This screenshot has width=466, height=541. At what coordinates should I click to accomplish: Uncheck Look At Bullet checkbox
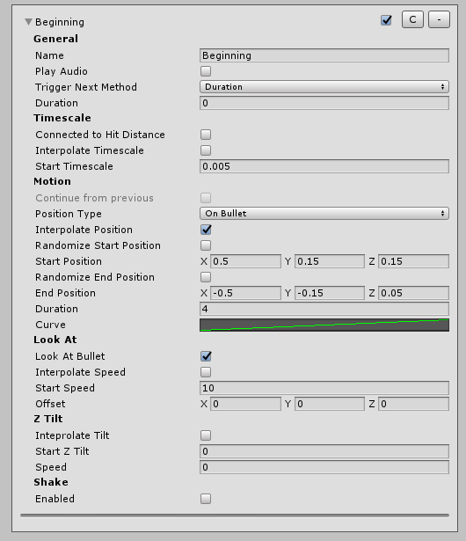point(206,356)
